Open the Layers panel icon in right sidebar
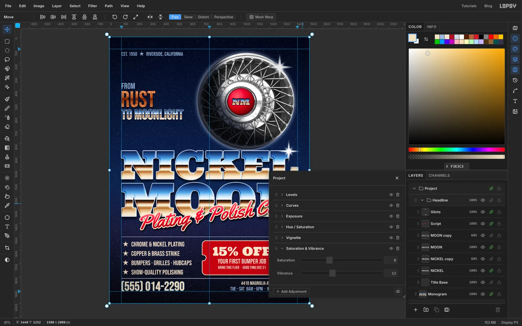 click(515, 59)
